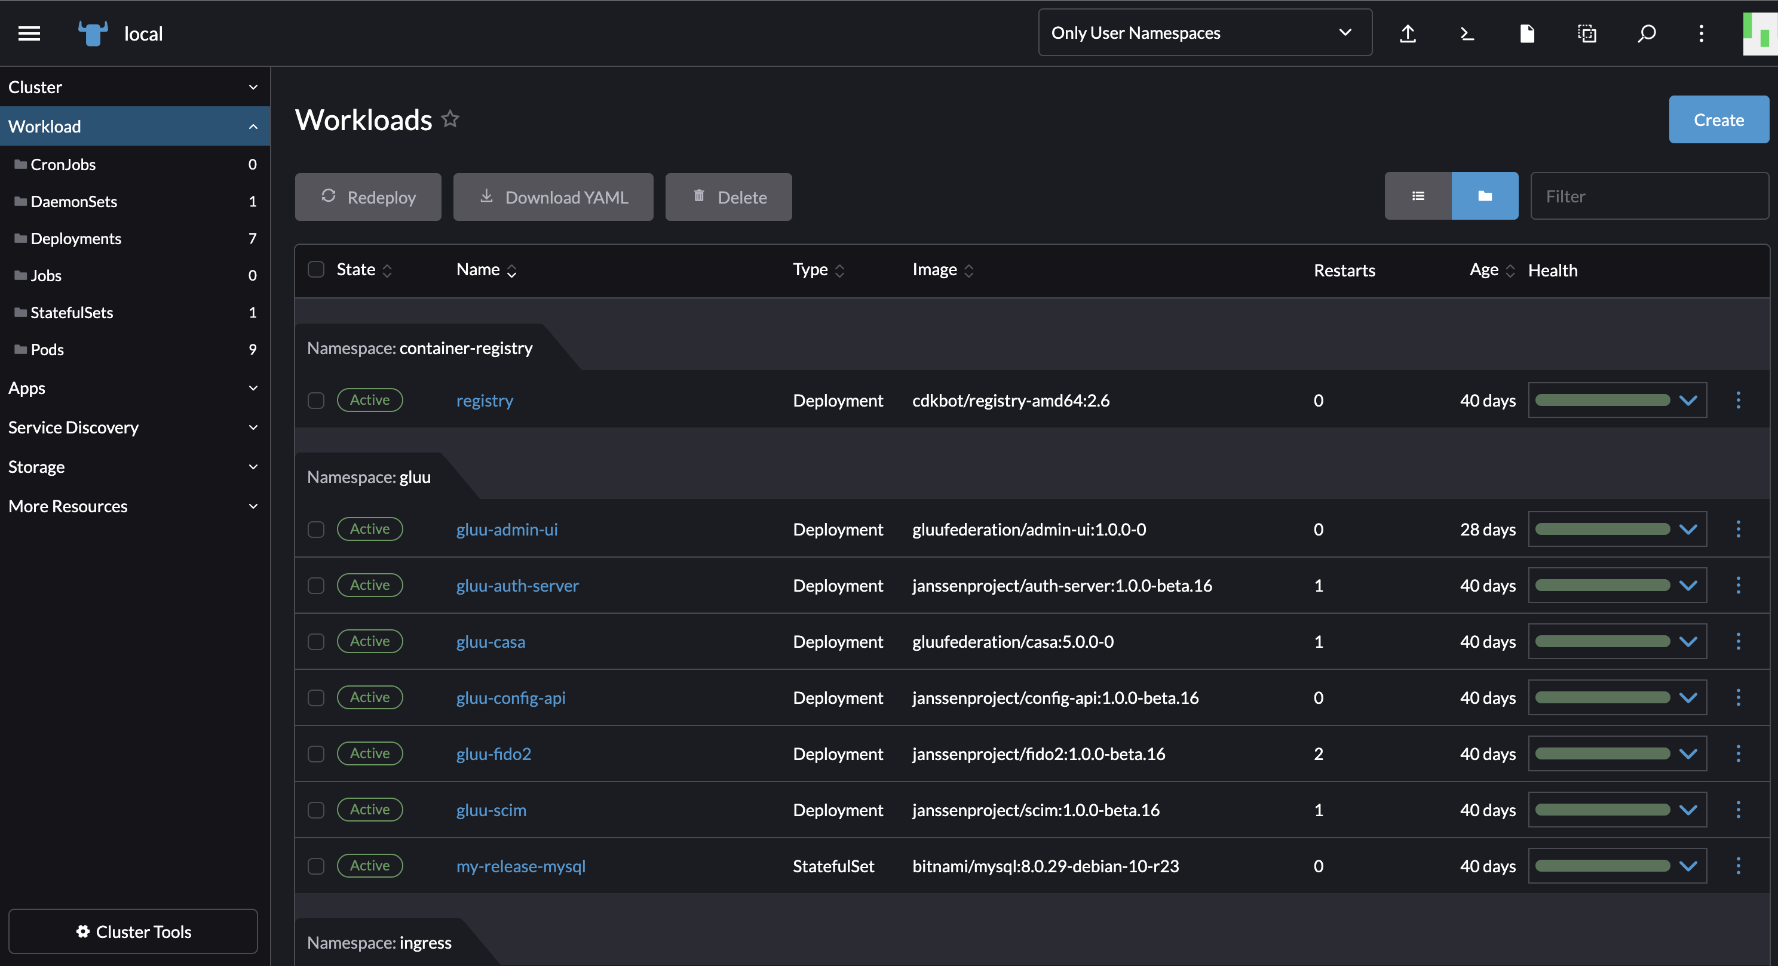Download the KubeConfig file icon
This screenshot has width=1778, height=966.
[1526, 33]
